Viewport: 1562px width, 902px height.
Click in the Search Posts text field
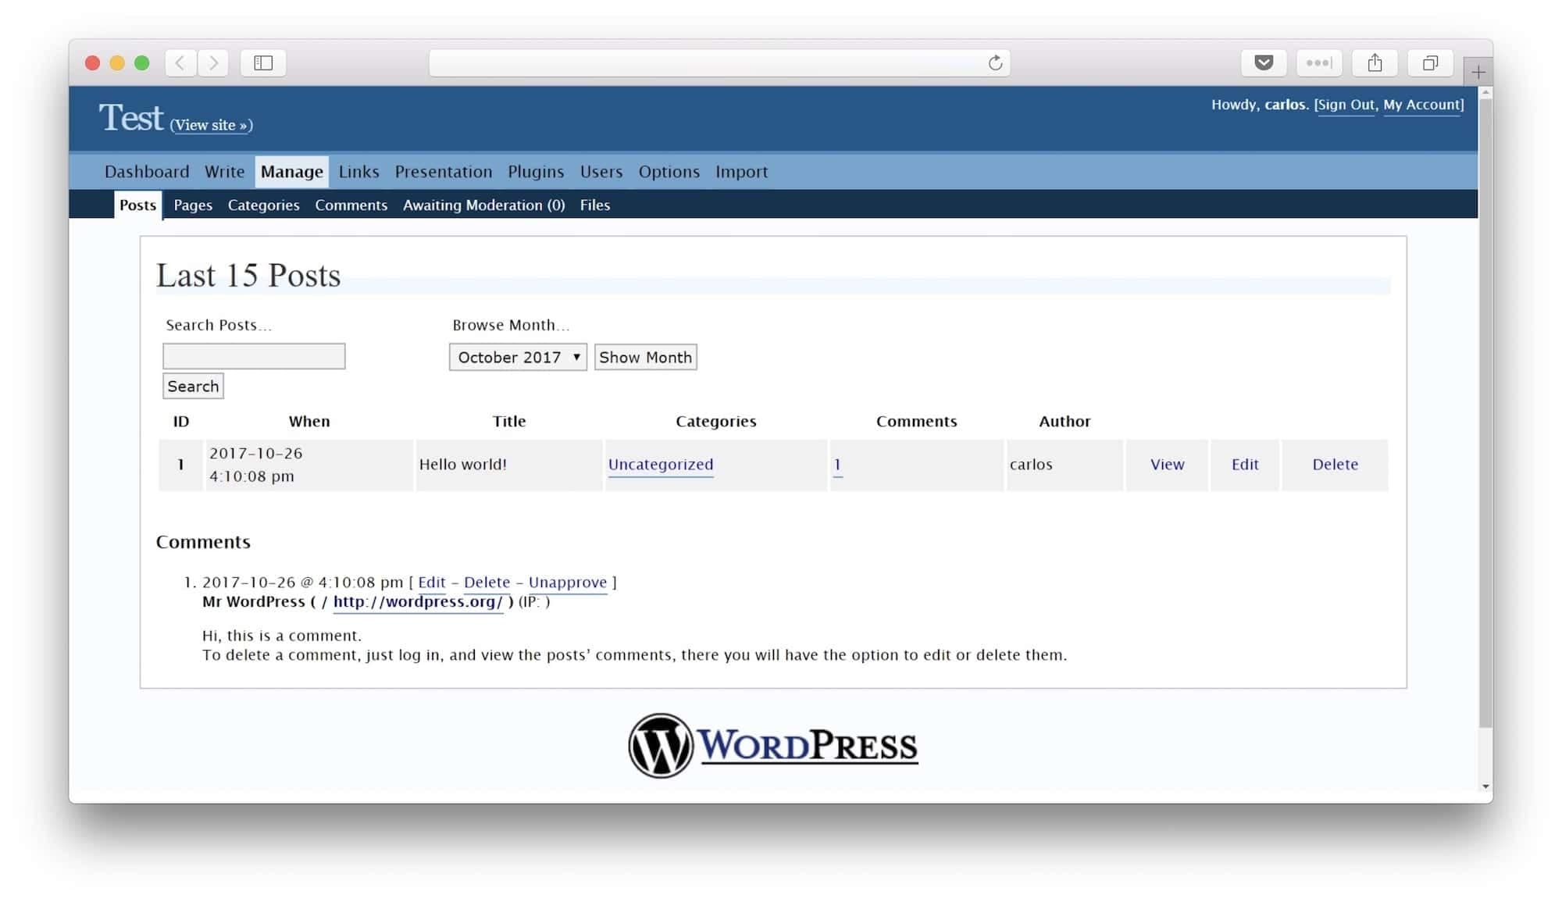pos(254,356)
